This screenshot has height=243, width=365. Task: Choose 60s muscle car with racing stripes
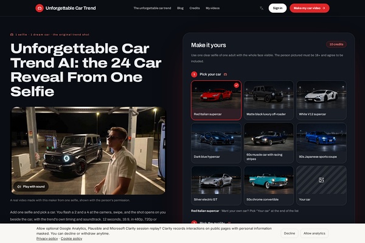tap(269, 143)
